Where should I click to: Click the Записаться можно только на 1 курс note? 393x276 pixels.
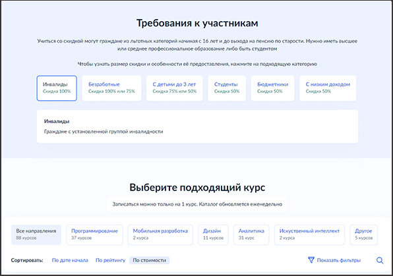point(197,204)
